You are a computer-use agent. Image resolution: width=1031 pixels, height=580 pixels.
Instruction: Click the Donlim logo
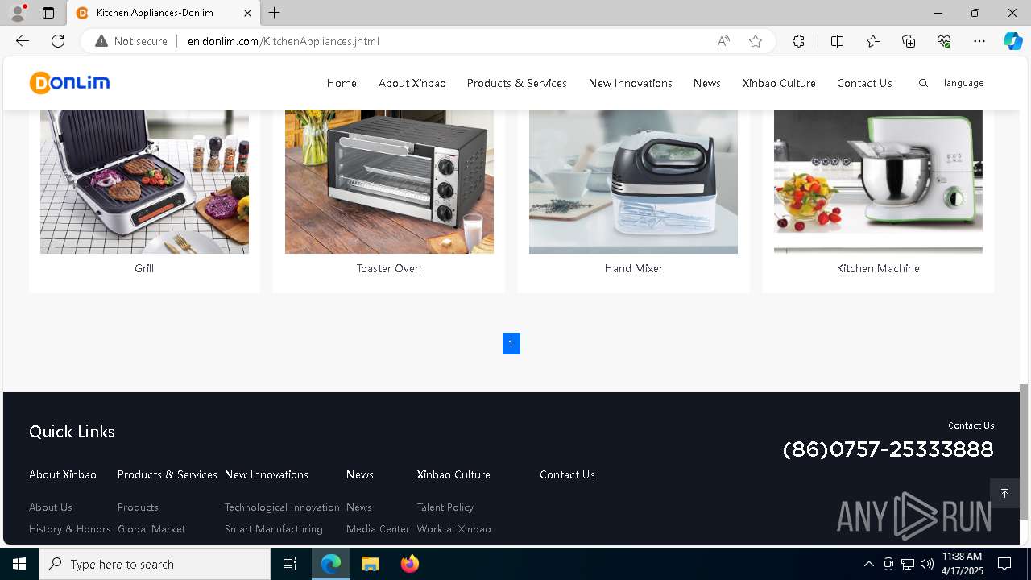(69, 82)
